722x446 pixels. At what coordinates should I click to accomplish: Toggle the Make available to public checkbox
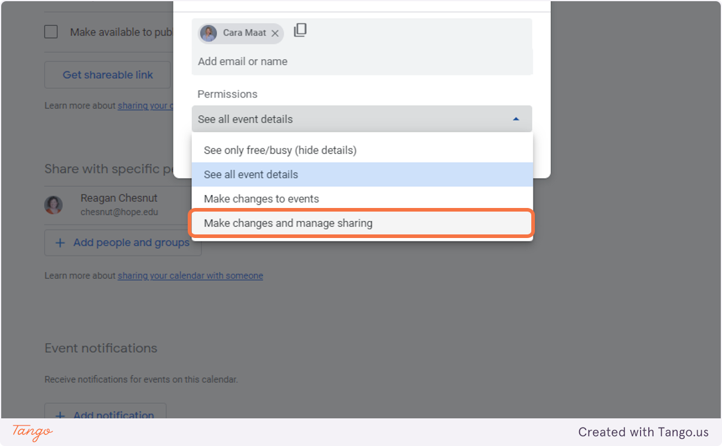[51, 32]
